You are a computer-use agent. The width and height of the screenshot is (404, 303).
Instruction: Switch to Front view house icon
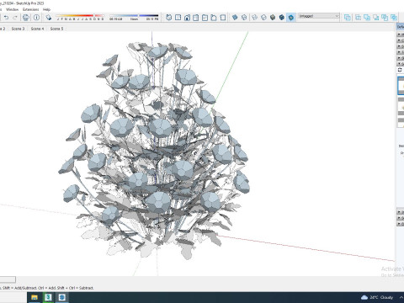(x=187, y=18)
